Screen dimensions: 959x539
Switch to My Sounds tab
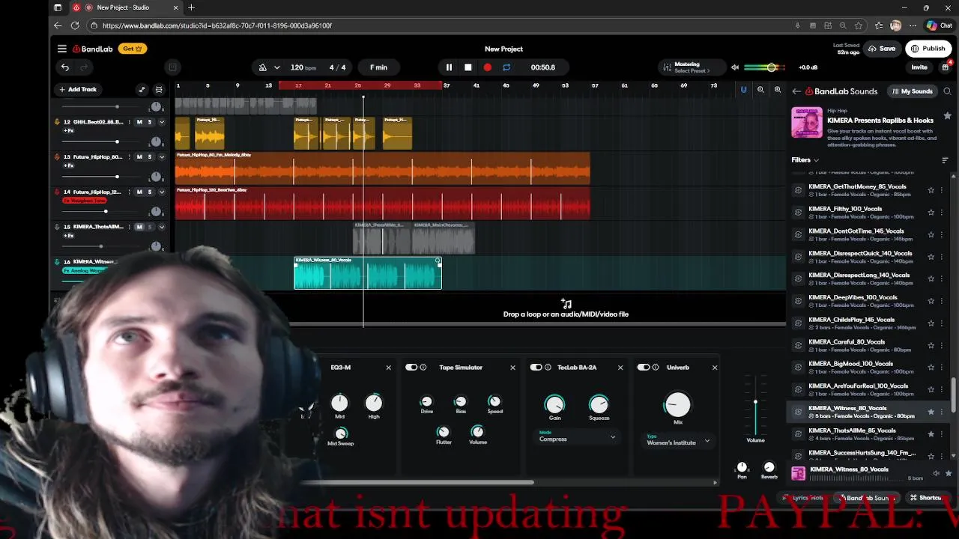(x=913, y=91)
